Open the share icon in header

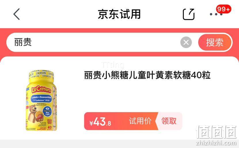click(189, 14)
